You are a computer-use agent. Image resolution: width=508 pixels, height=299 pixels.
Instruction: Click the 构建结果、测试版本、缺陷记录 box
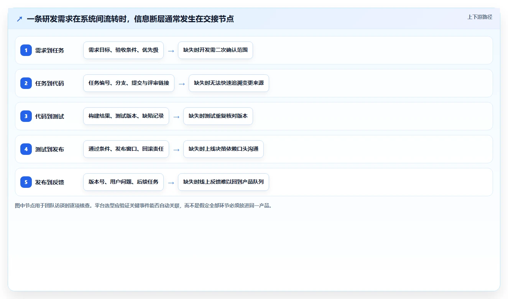[126, 116]
